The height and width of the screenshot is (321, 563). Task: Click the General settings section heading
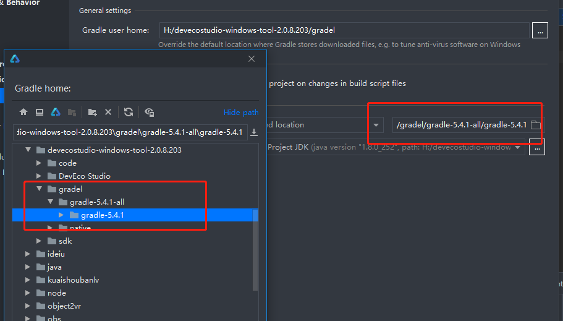coord(105,11)
